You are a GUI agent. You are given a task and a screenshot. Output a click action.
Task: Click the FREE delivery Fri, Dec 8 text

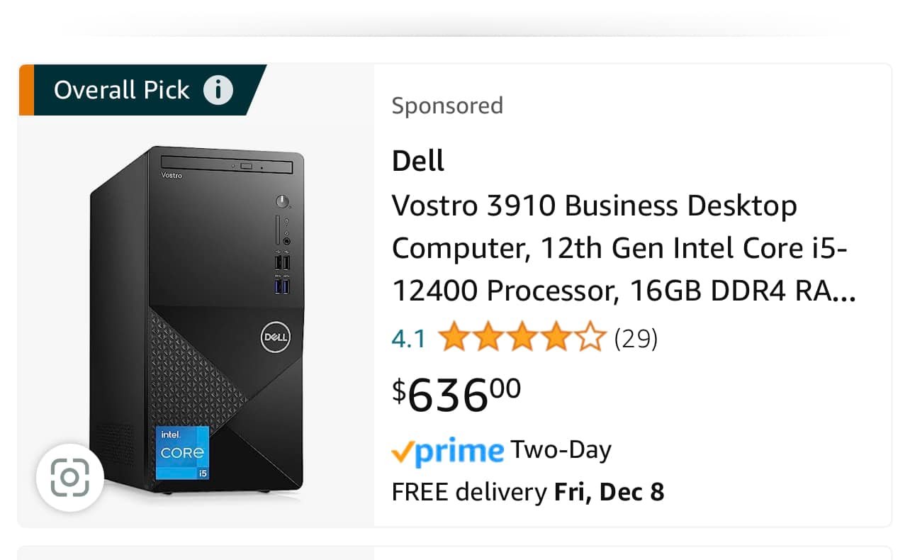pos(528,492)
